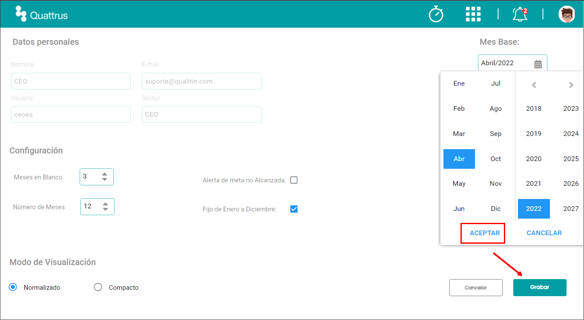Click the Número de Meses number field
This screenshot has height=320, width=584.
98,206
